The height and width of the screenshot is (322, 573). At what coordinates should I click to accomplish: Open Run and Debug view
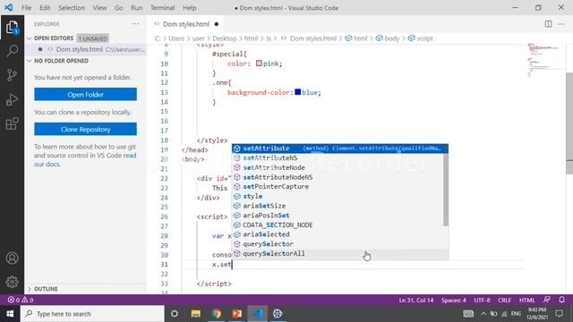[x=12, y=99]
